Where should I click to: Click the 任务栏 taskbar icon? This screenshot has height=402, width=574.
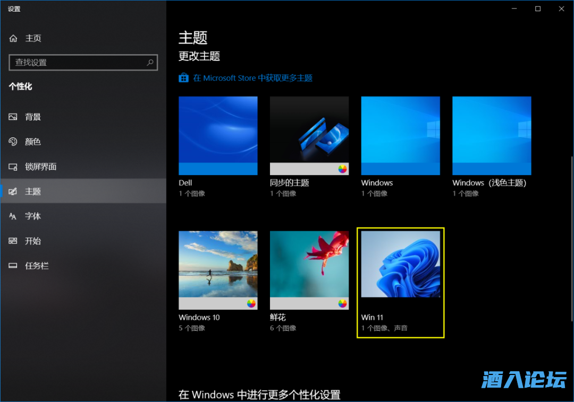[13, 266]
